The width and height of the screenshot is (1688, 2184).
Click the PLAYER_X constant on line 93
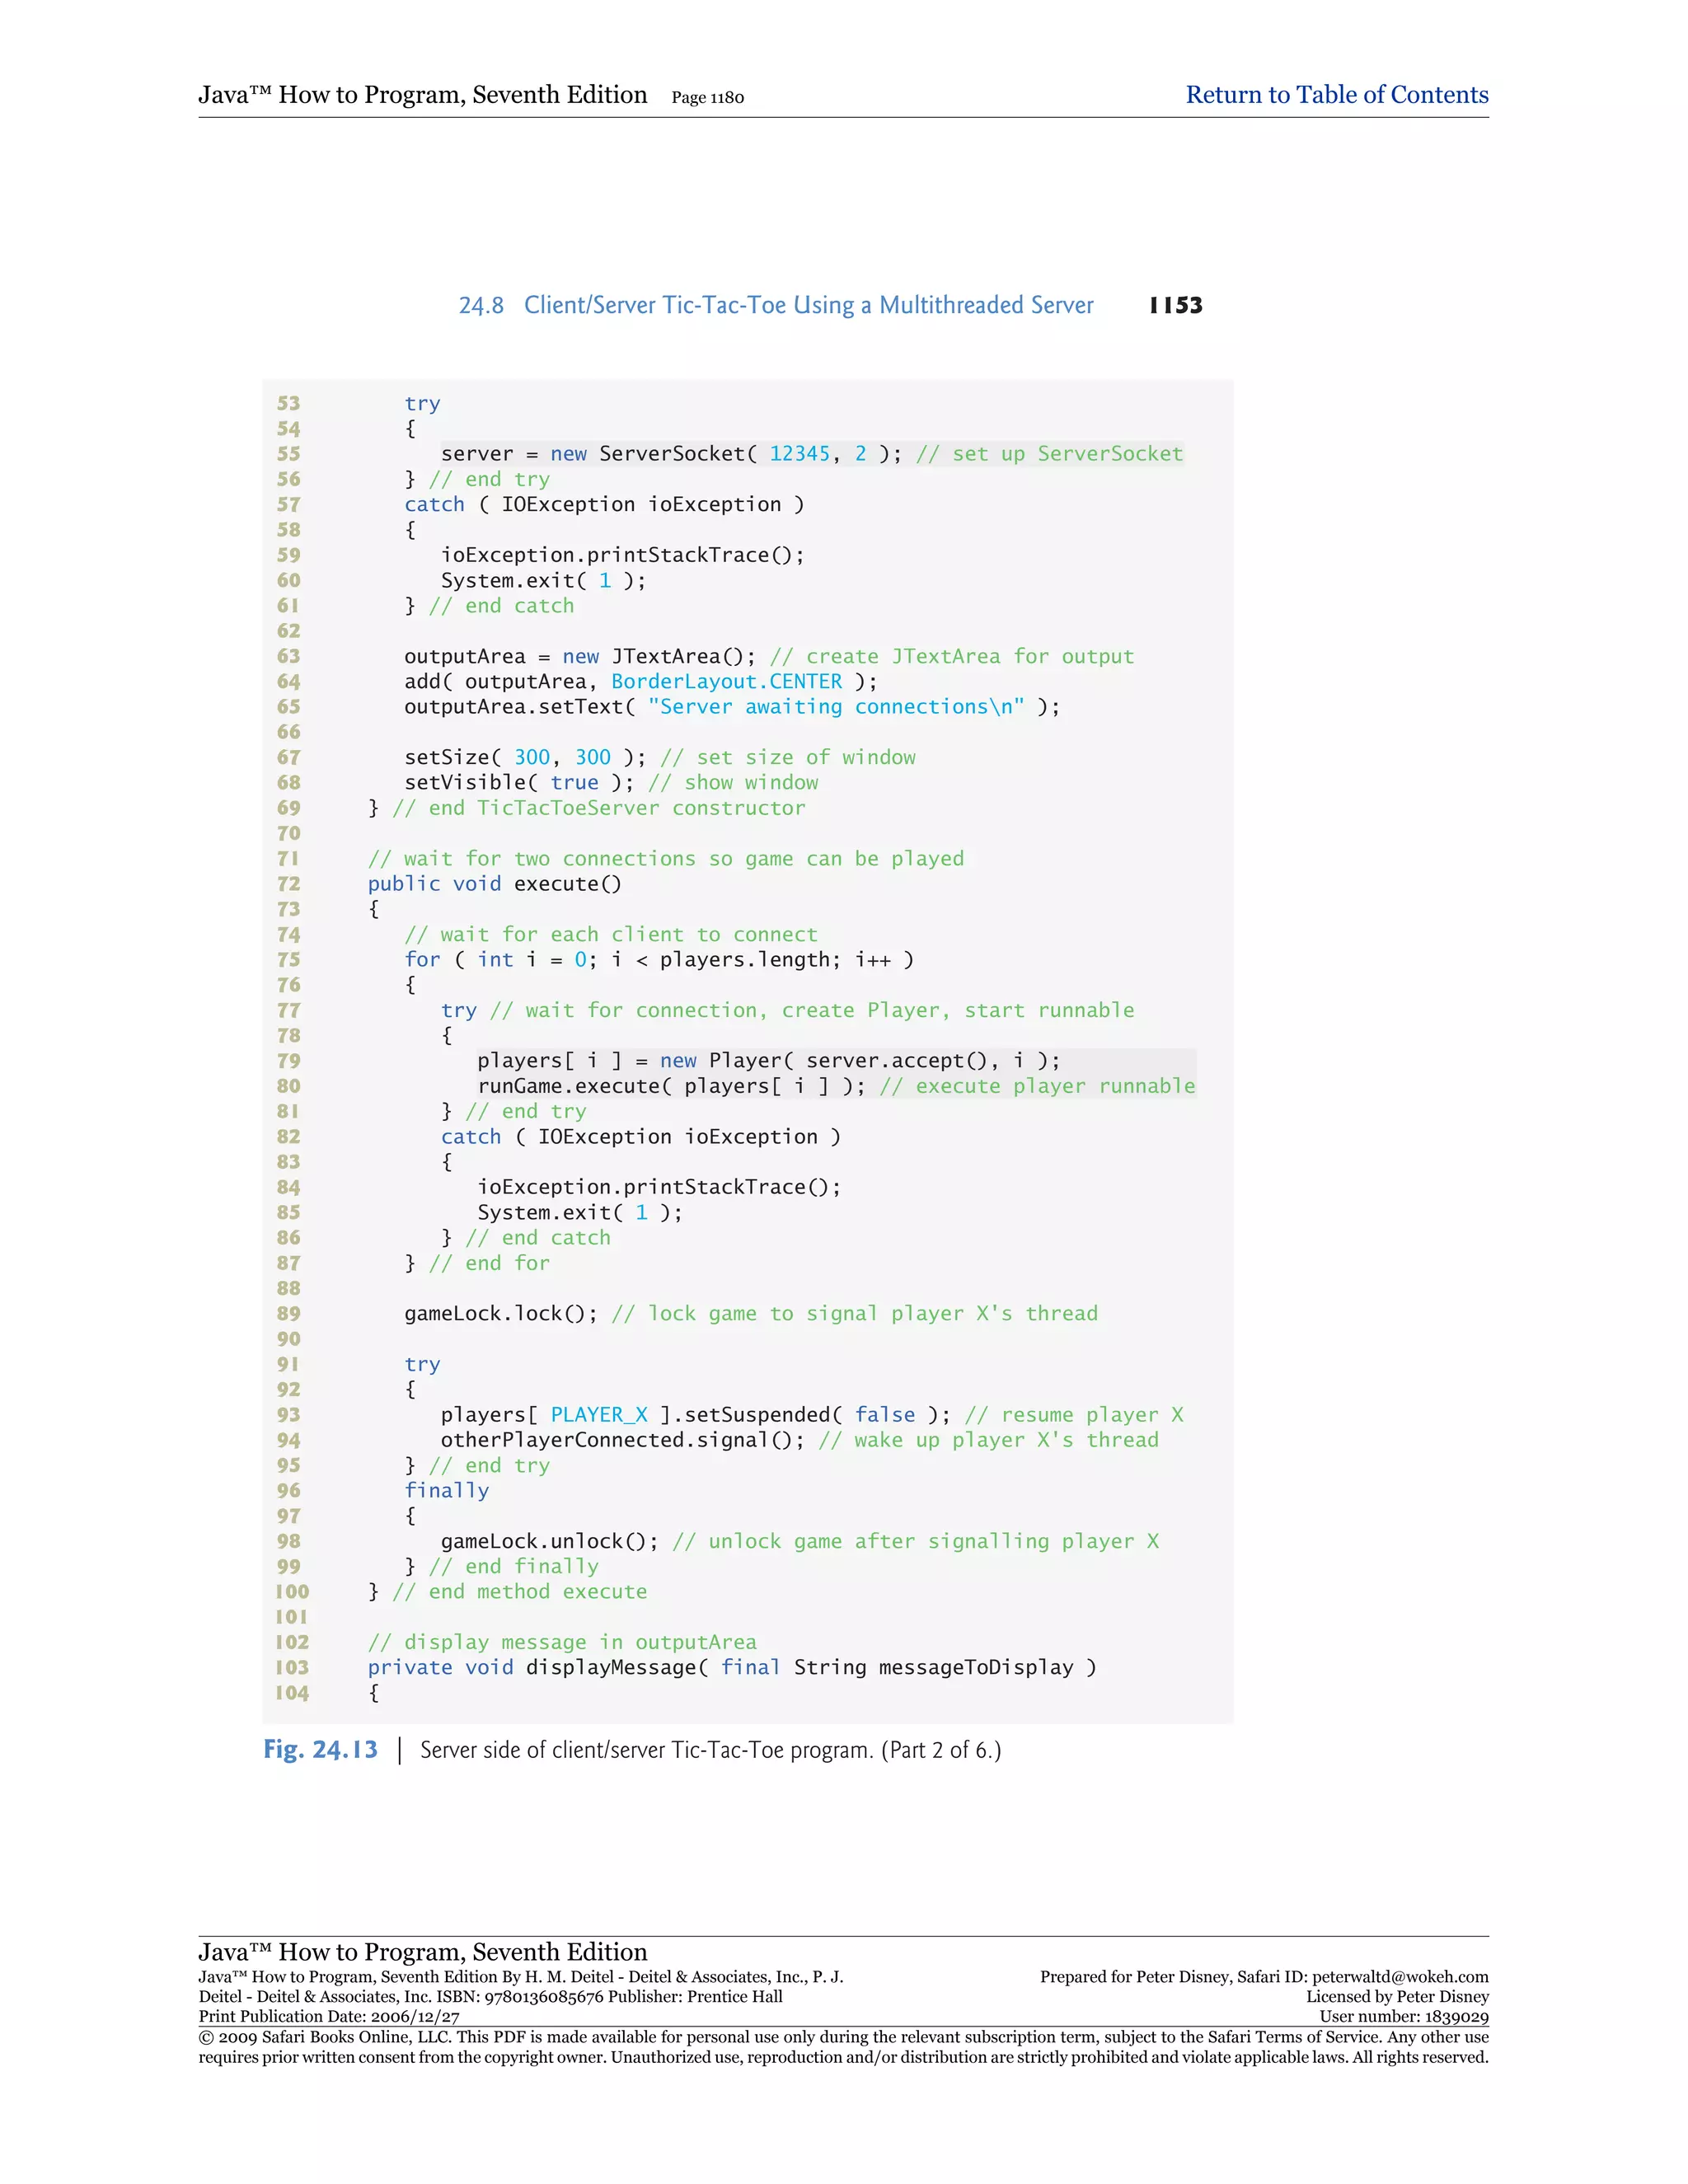coord(598,1415)
